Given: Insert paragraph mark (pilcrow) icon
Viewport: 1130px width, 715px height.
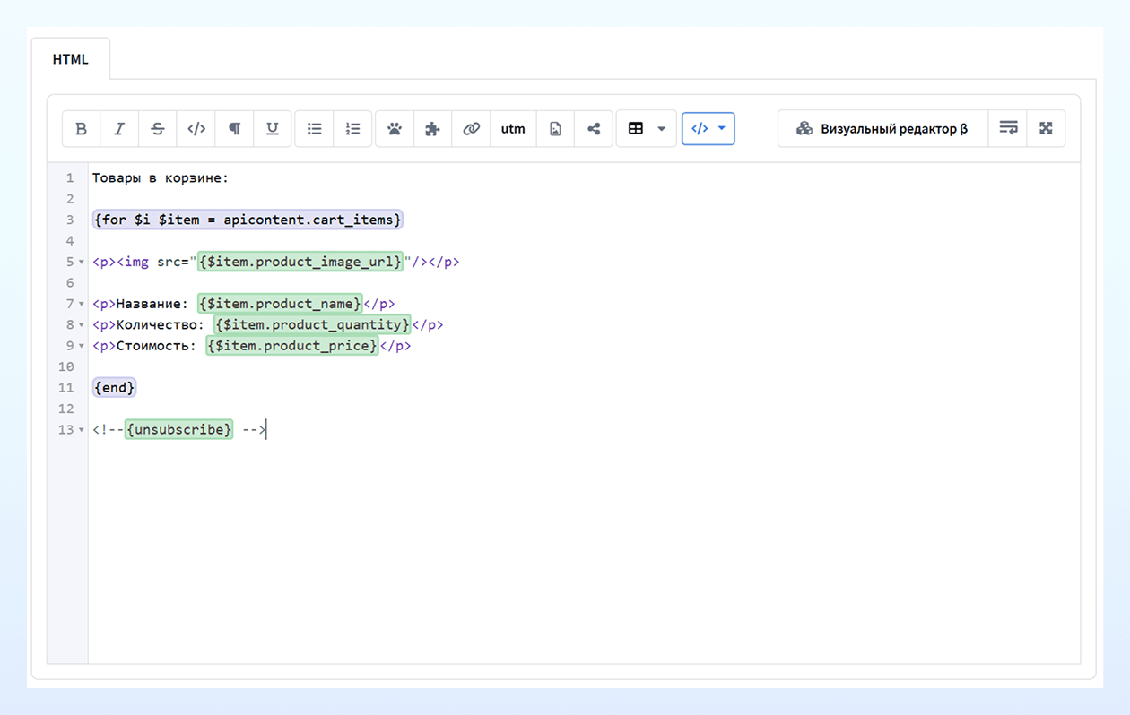Looking at the screenshot, I should (x=235, y=129).
